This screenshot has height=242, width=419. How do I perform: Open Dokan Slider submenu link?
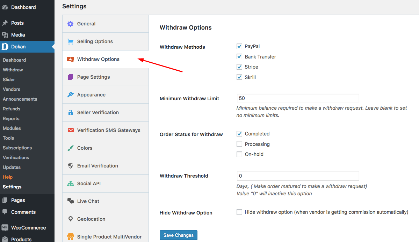click(x=9, y=80)
